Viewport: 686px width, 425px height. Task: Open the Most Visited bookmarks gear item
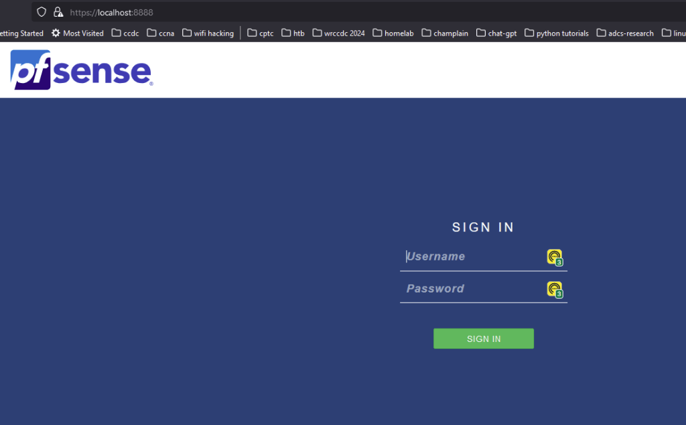point(78,33)
